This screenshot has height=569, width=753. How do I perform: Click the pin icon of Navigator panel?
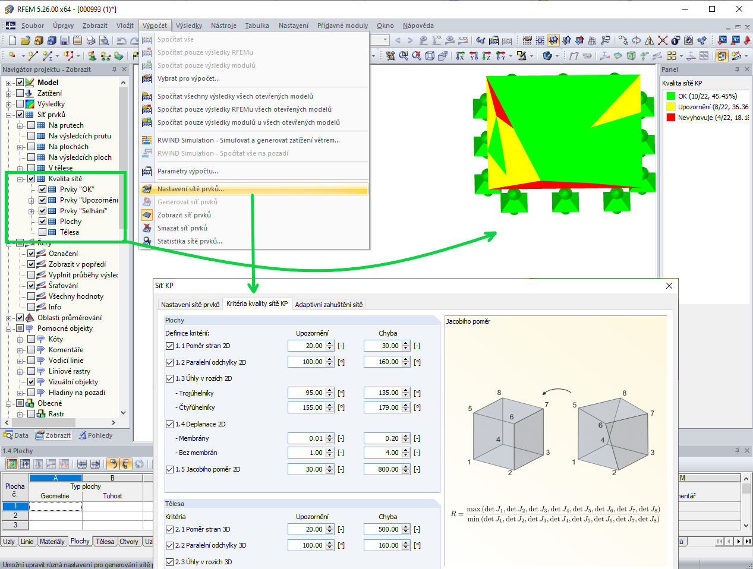114,69
